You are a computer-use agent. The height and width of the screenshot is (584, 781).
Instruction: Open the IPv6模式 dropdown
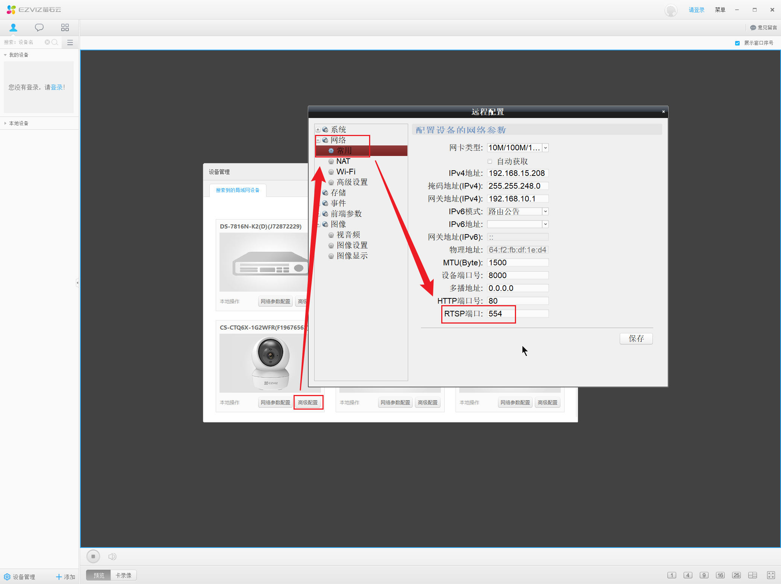(545, 212)
